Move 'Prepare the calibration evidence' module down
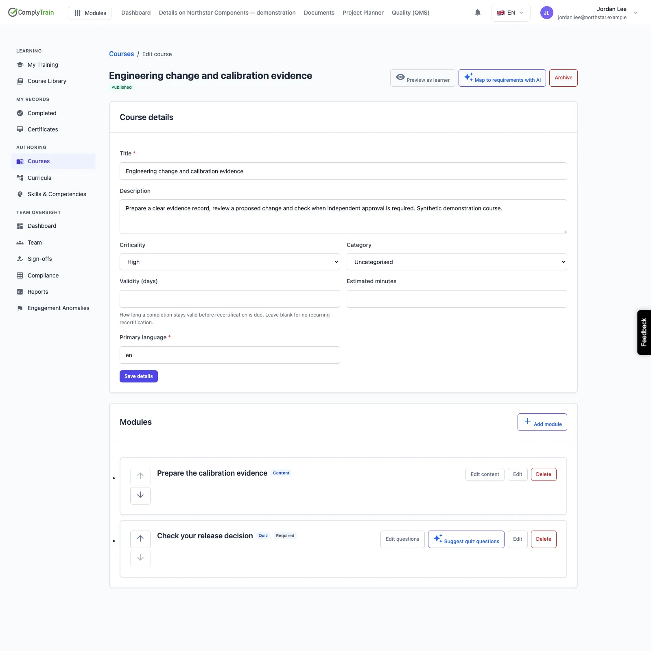This screenshot has width=651, height=651. coord(140,495)
